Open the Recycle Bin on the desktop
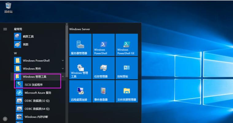This screenshot has height=123, width=233. (x=8, y=8)
